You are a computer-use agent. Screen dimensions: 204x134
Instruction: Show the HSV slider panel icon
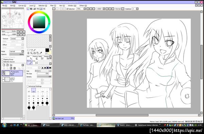[x=35, y=9]
